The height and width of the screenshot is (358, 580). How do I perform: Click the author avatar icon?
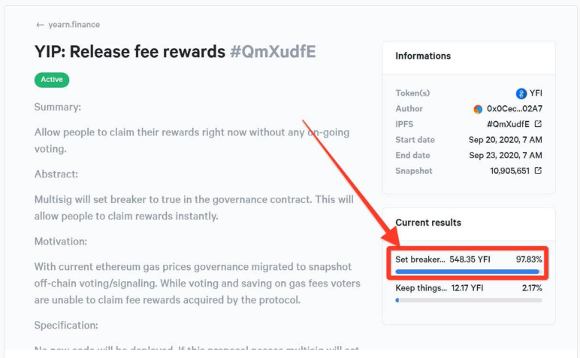[x=478, y=109]
